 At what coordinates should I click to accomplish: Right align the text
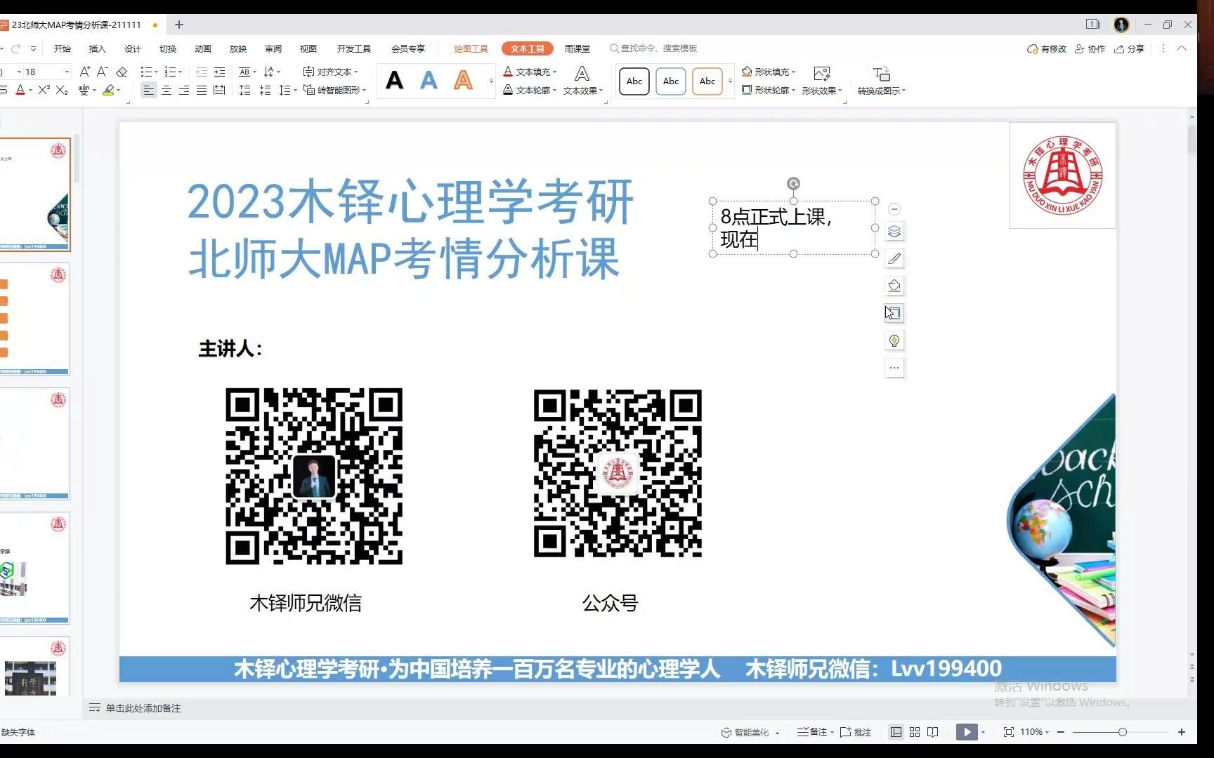pos(184,90)
